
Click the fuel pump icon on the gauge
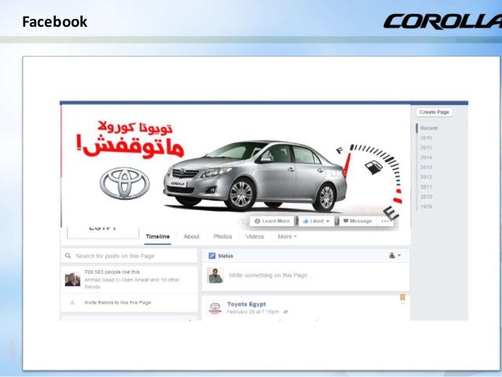373,167
